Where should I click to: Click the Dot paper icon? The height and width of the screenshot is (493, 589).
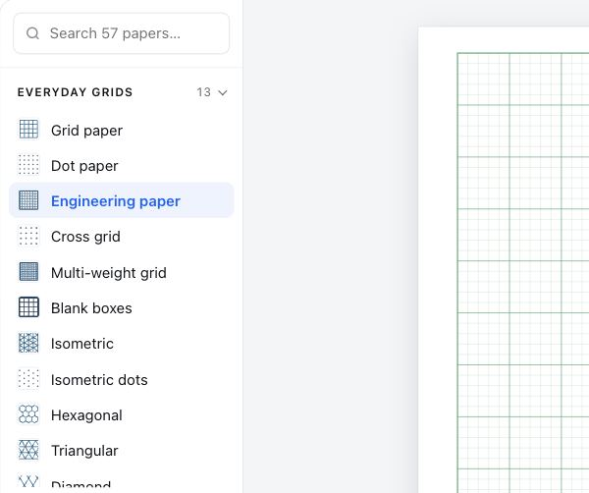coord(28,165)
